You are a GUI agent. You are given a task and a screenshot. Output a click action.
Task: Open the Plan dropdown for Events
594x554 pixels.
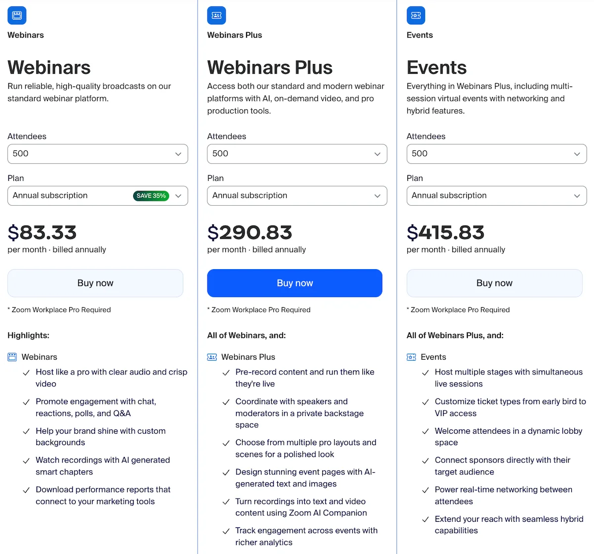pyautogui.click(x=496, y=196)
